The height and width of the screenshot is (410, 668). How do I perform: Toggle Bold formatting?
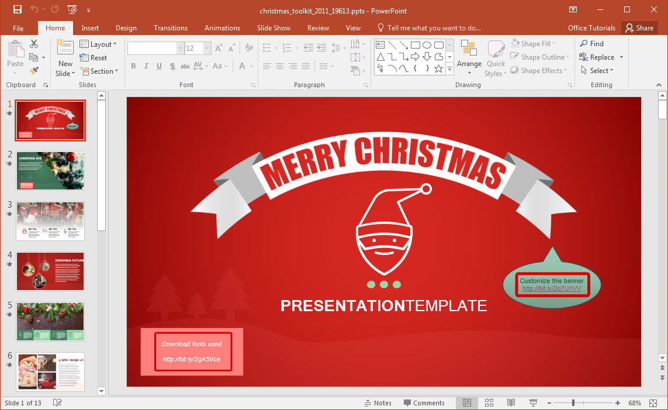click(133, 66)
